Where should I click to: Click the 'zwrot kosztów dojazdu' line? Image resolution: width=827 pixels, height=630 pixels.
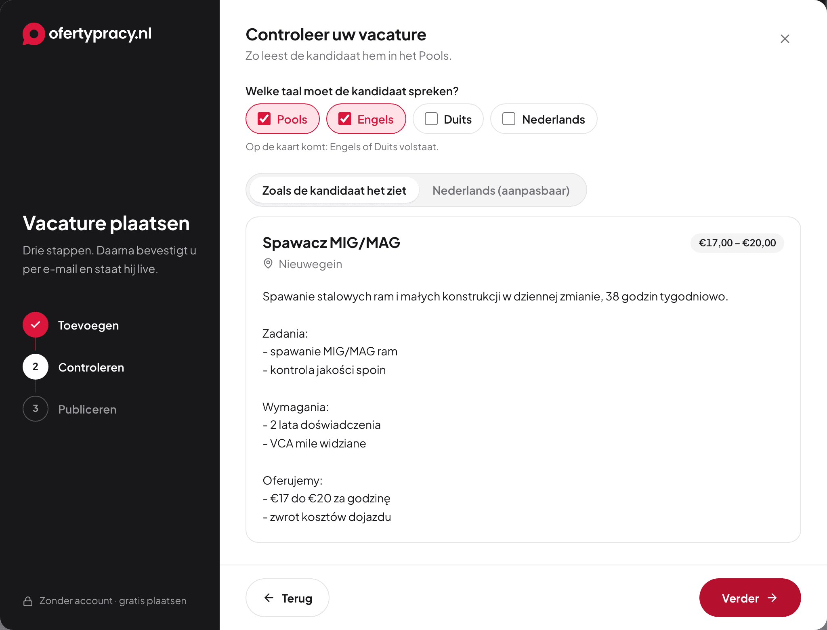(x=327, y=517)
